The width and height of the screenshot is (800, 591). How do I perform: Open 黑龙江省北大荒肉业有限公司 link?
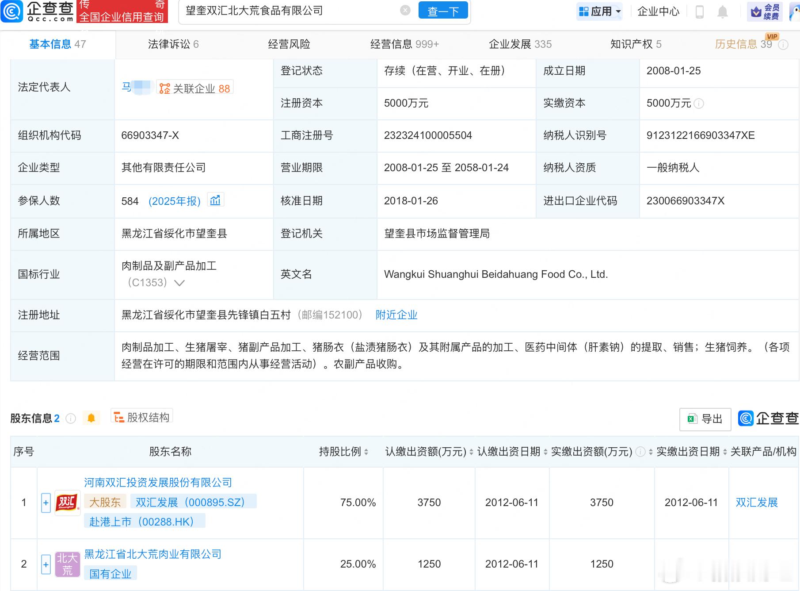[153, 554]
